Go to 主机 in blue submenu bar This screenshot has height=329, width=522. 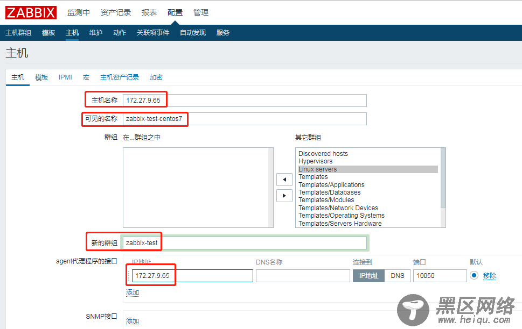pyautogui.click(x=72, y=33)
